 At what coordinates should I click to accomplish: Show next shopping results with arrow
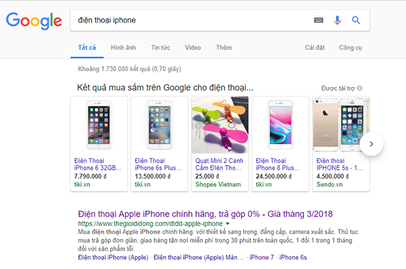point(372,144)
